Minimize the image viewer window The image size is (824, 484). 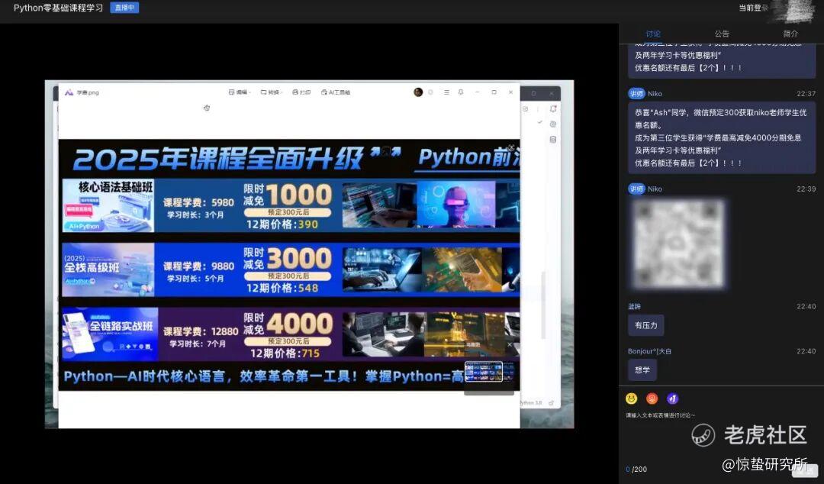pos(477,92)
